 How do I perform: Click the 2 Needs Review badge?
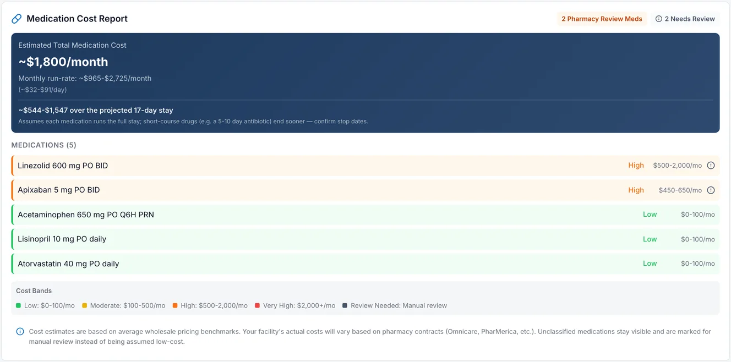click(685, 19)
